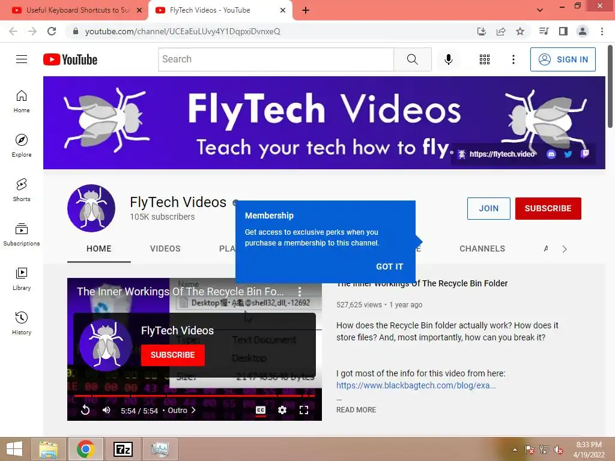Open File Explorer from the taskbar
Viewport: 615px width, 461px height.
[48, 449]
